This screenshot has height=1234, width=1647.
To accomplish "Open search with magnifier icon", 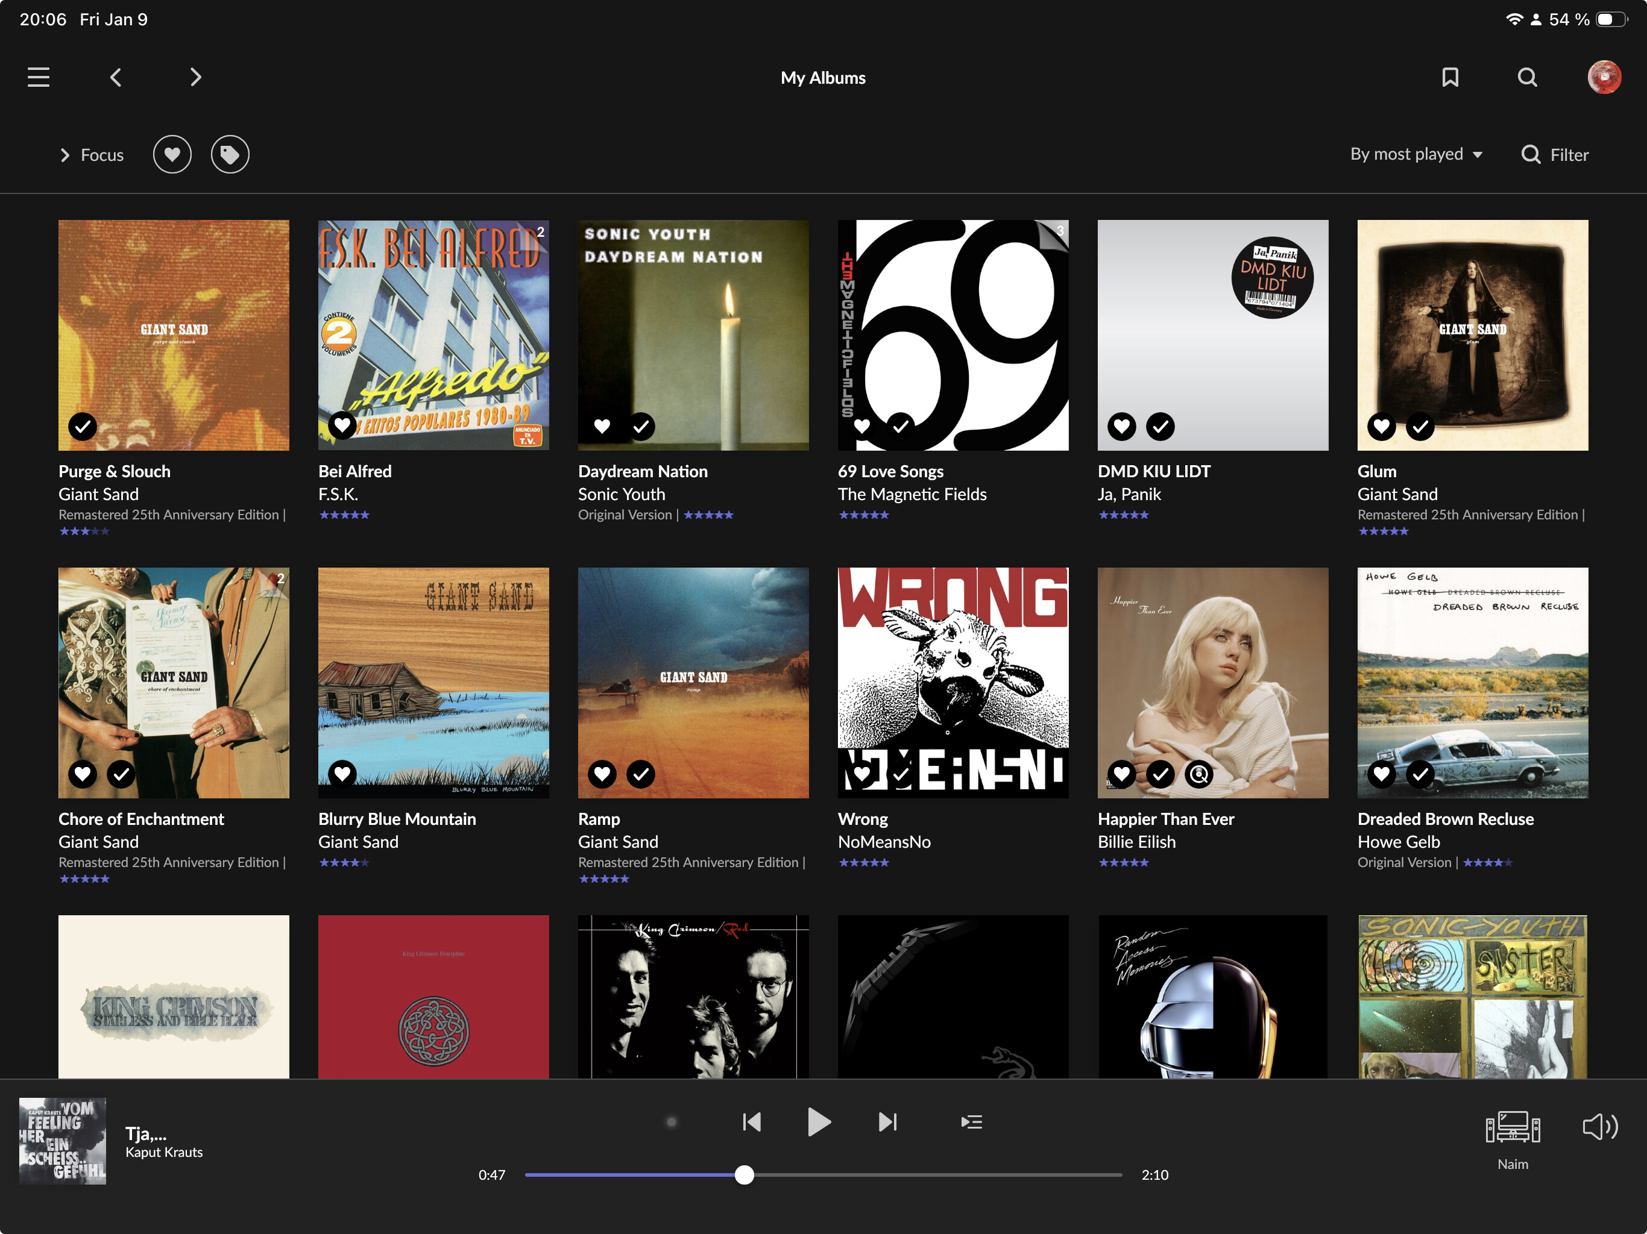I will click(1526, 77).
